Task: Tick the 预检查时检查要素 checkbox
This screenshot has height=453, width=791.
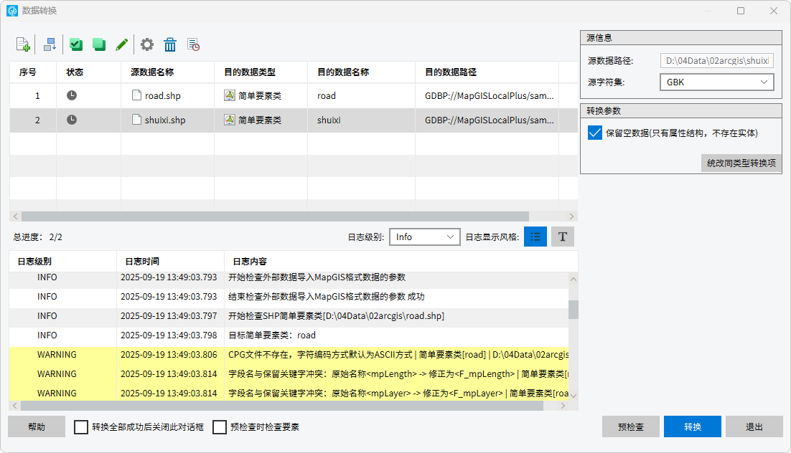Action: point(220,427)
